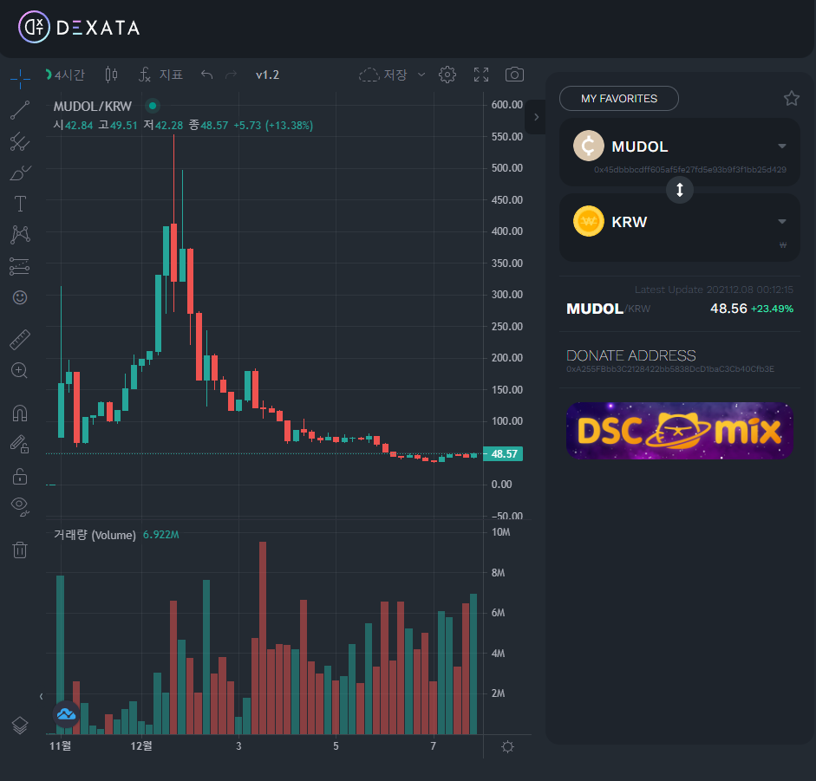Expand the MUDOL token dropdown

[781, 146]
